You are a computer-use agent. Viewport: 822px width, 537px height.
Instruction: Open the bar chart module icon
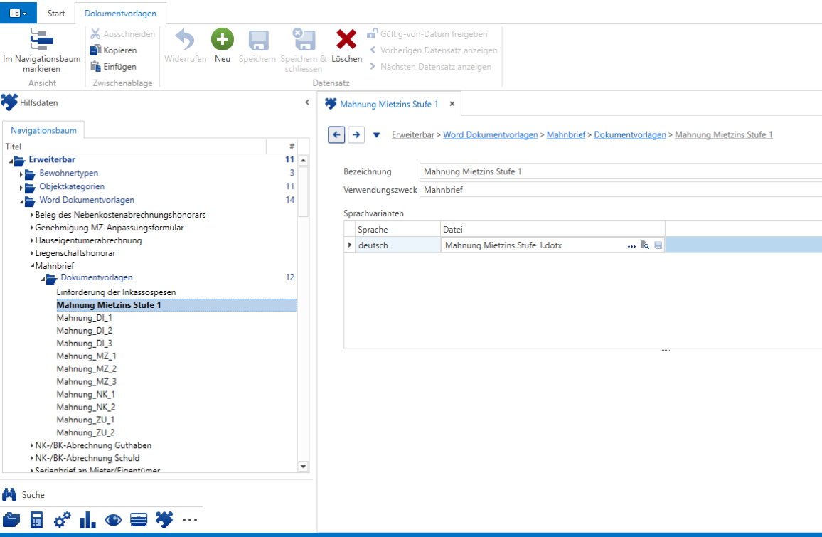click(87, 520)
